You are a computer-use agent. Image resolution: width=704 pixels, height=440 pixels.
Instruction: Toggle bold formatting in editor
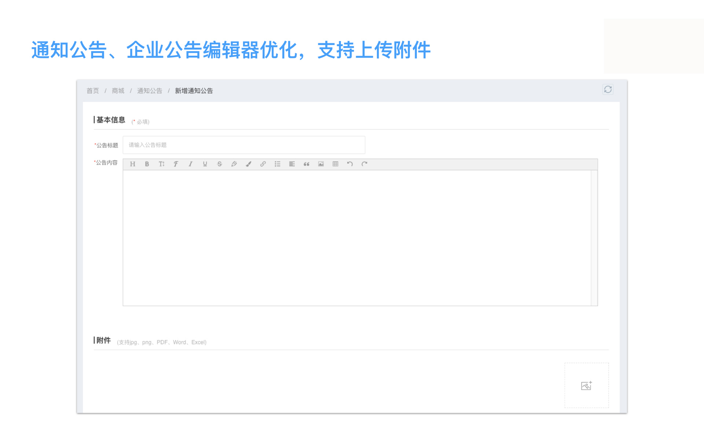click(147, 164)
